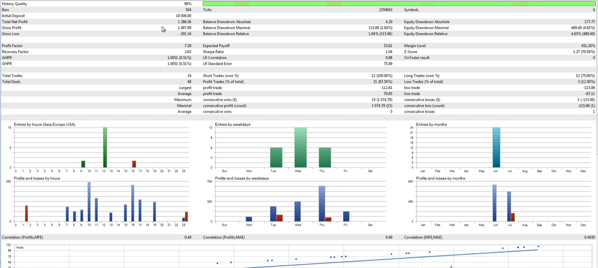Click the GHPR label
Image resolution: width=598 pixels, height=268 pixels.
[7, 64]
